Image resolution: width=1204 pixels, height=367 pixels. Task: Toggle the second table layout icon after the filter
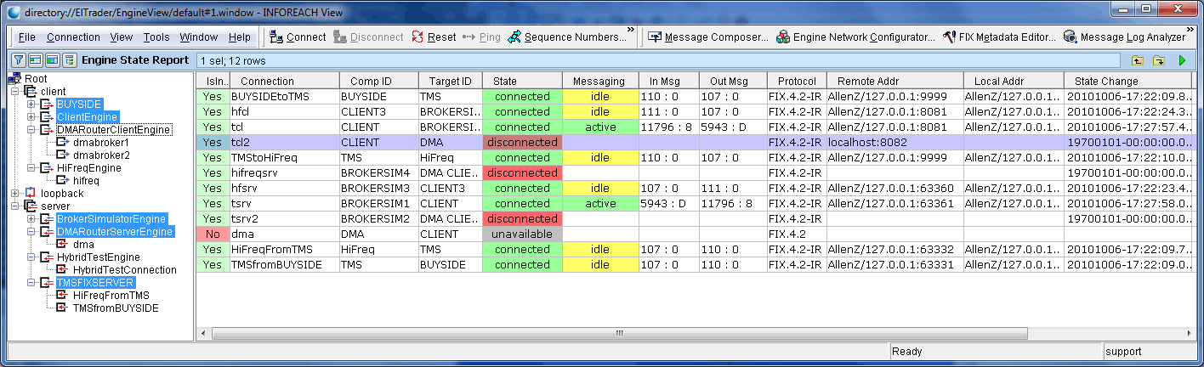pyautogui.click(x=52, y=60)
